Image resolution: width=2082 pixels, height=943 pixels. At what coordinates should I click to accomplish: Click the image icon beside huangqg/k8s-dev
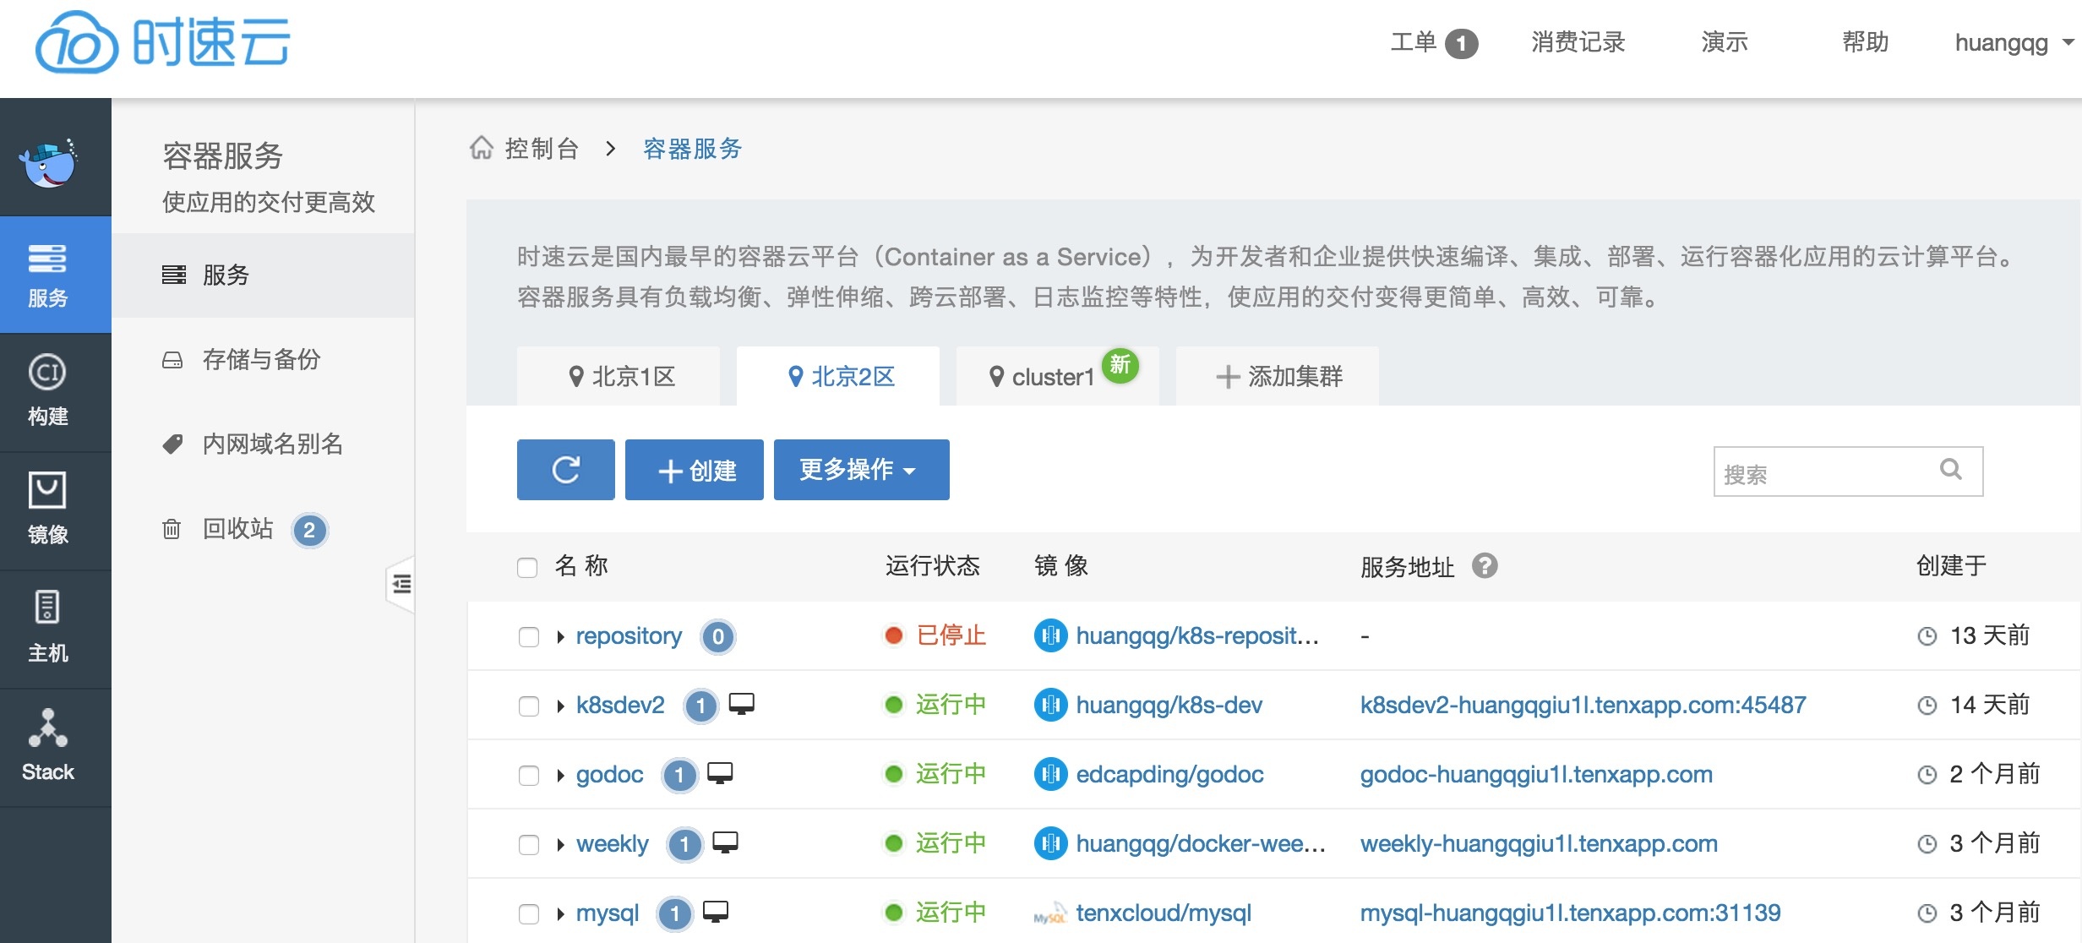pyautogui.click(x=1050, y=705)
